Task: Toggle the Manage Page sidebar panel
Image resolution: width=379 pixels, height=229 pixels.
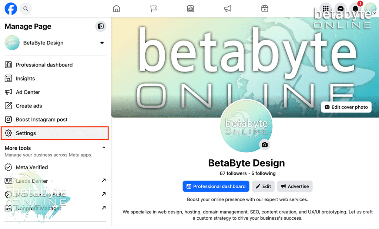Action: [100, 26]
